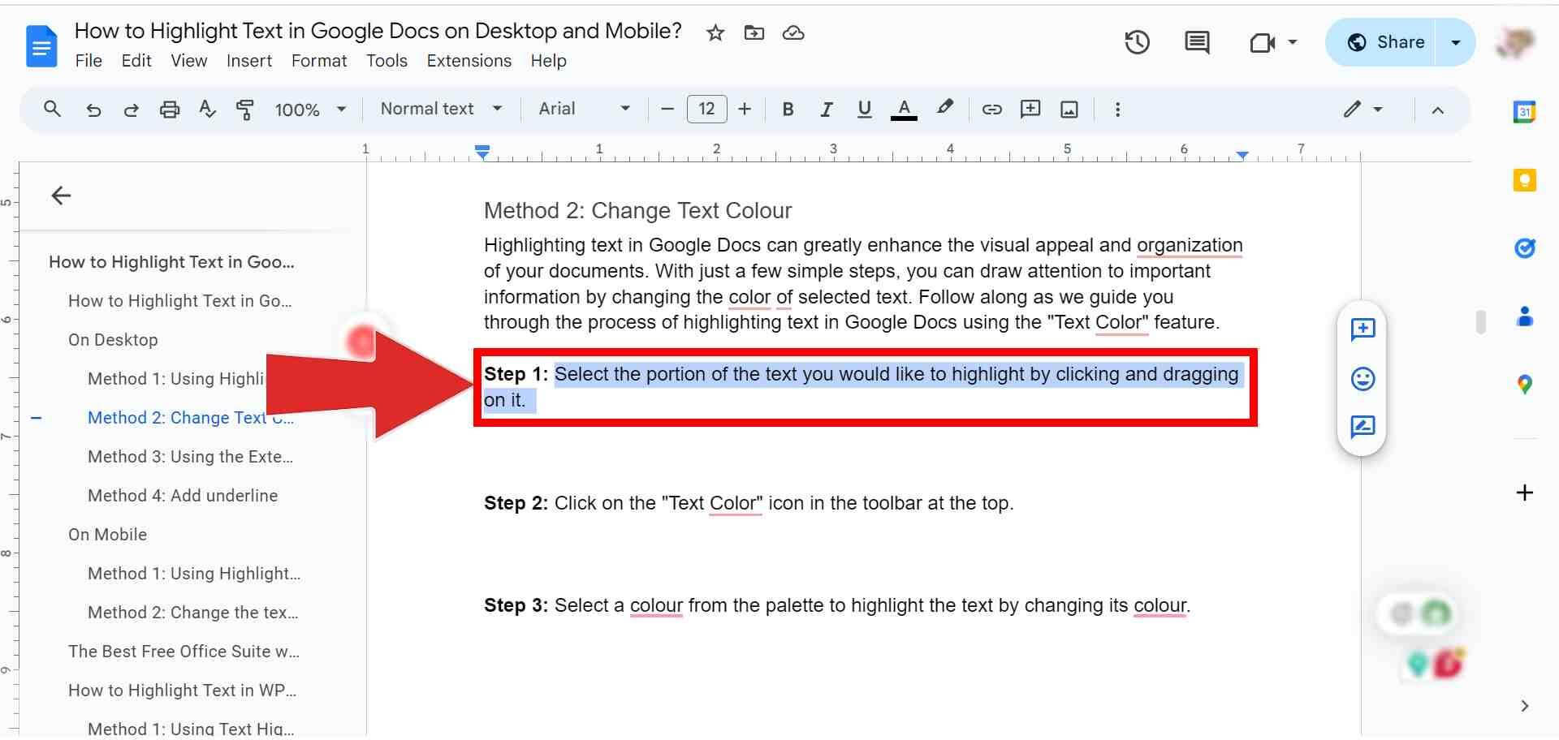Open the text color picker

(904, 109)
